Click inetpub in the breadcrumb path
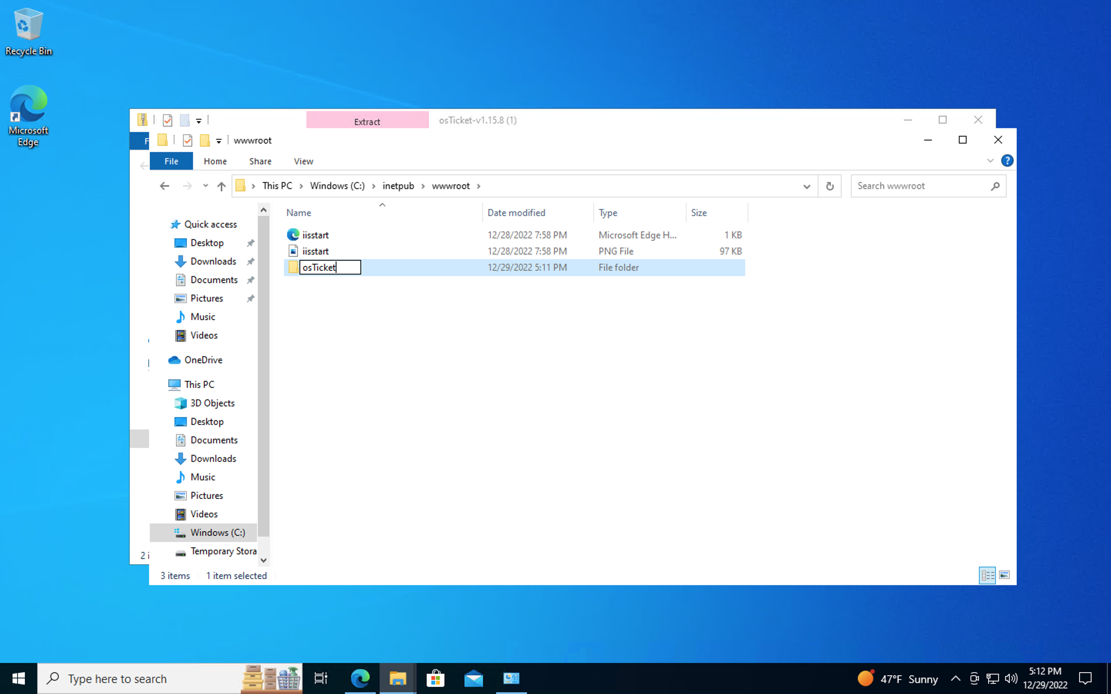 (398, 186)
